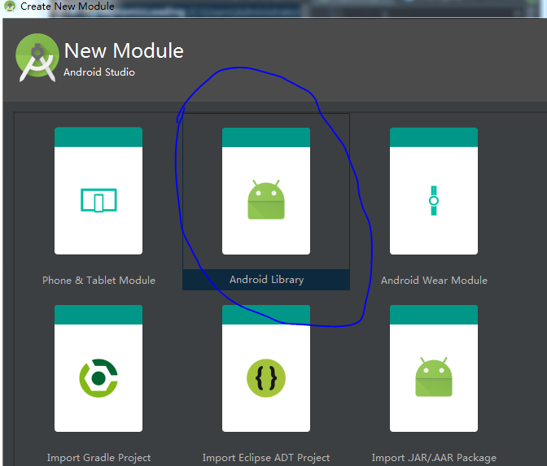This screenshot has height=466, width=547.
Task: Click the Gradle logo icon
Action: click(x=98, y=378)
